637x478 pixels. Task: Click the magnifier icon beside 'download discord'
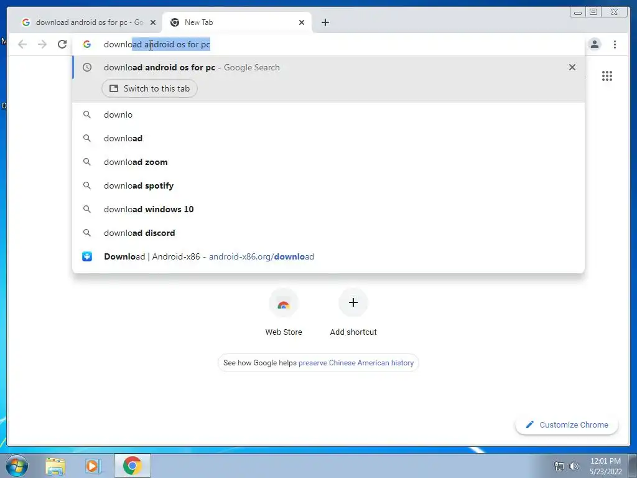coord(87,233)
